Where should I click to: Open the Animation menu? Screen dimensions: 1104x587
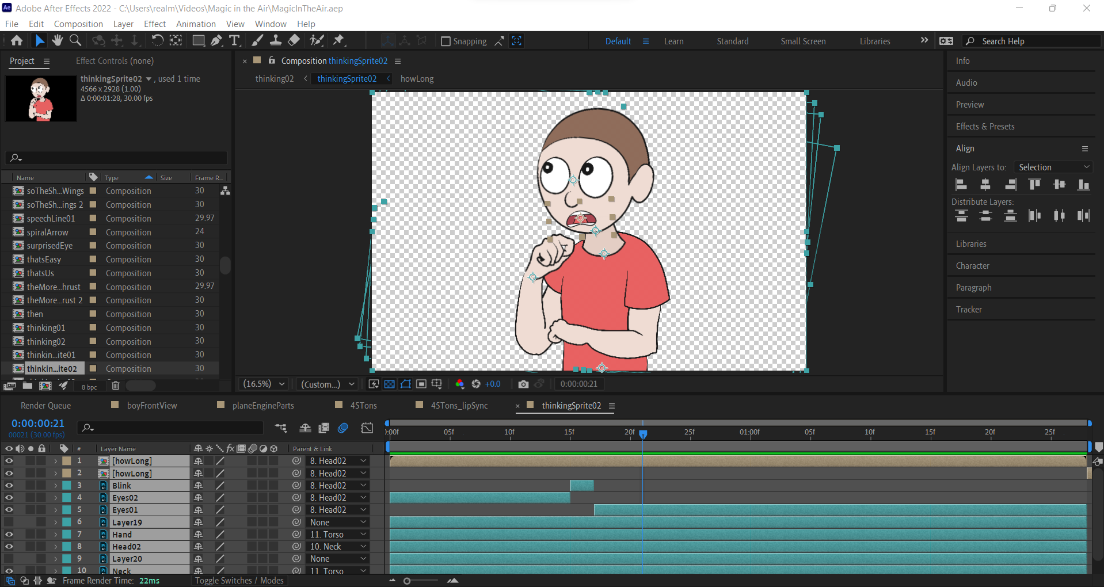(196, 24)
